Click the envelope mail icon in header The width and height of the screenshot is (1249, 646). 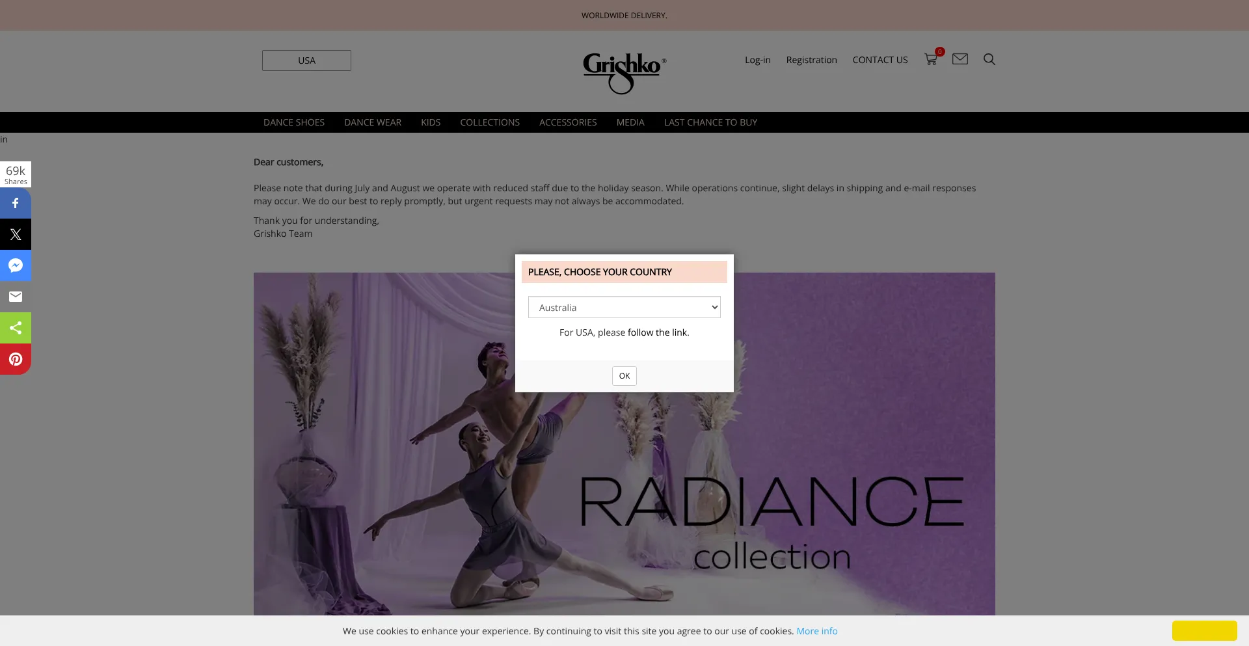[x=960, y=59]
